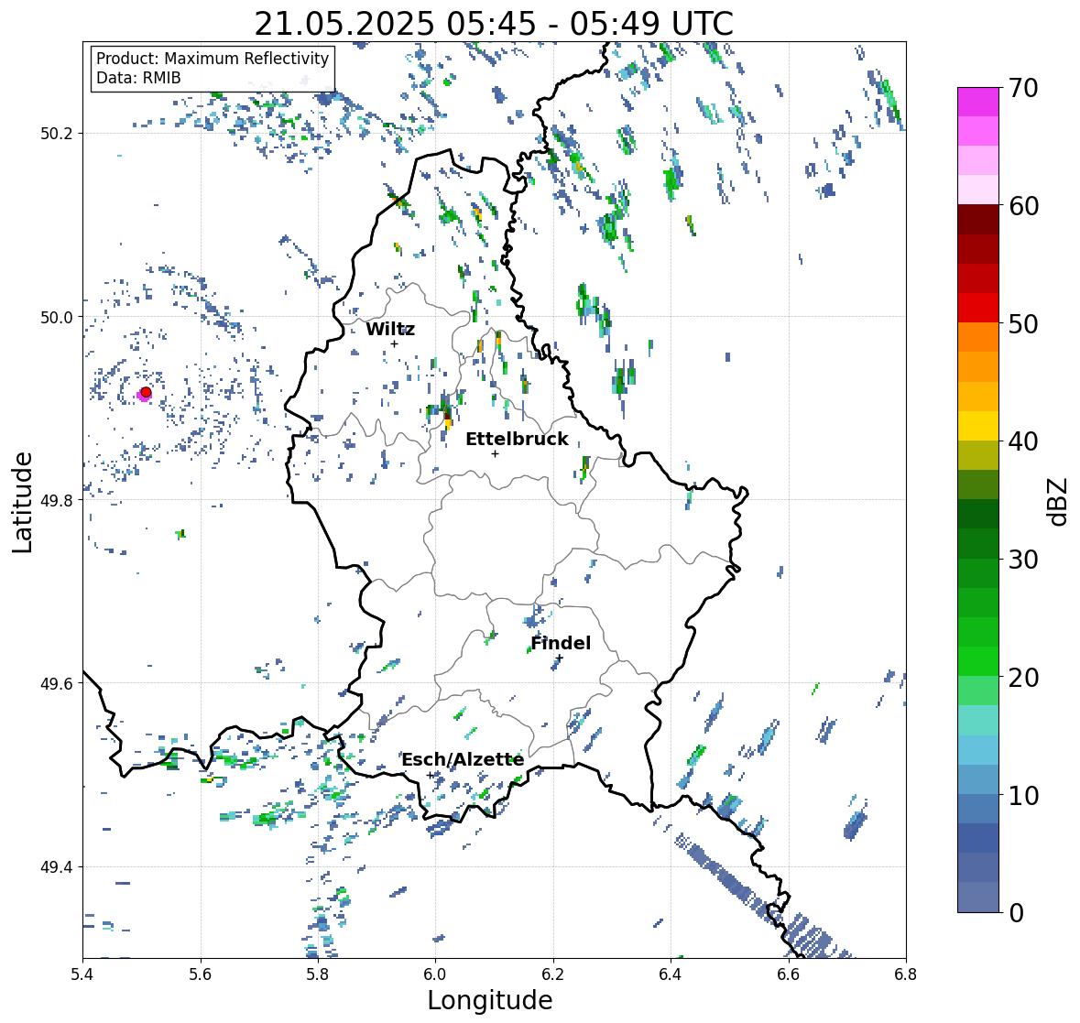The image size is (1080, 1023).
Task: Click the Wiltz city label
Action: tap(390, 329)
